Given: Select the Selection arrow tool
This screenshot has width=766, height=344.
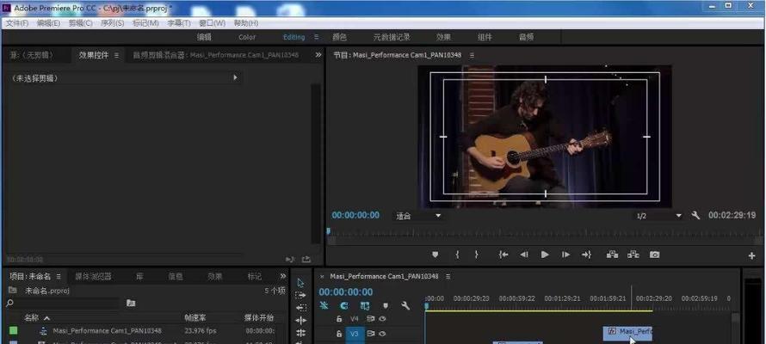Looking at the screenshot, I should click(300, 282).
